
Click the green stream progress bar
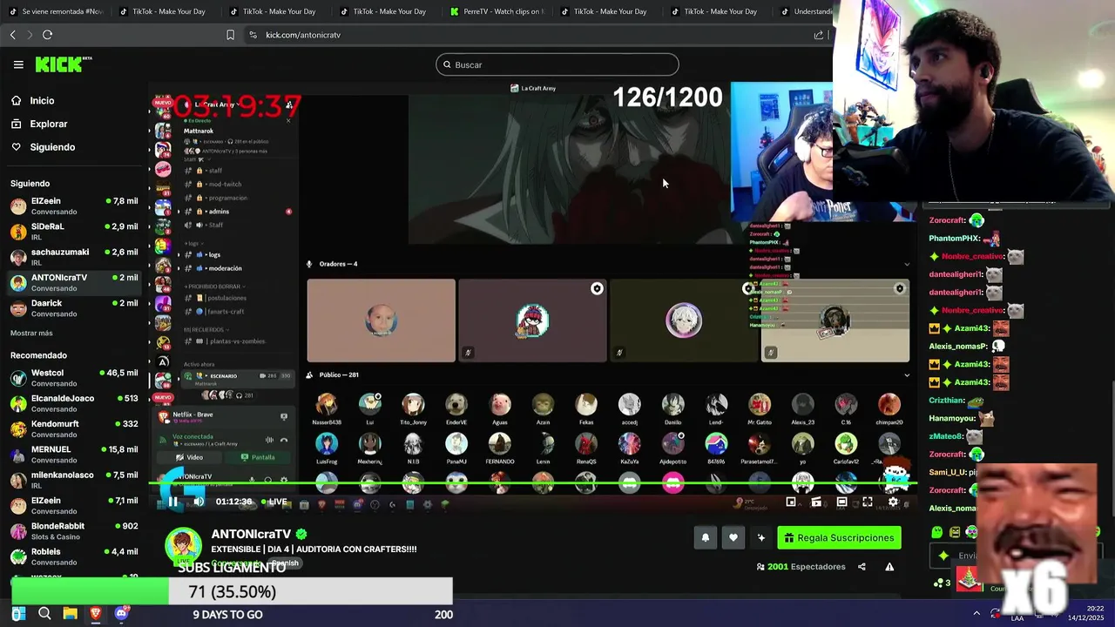531,482
